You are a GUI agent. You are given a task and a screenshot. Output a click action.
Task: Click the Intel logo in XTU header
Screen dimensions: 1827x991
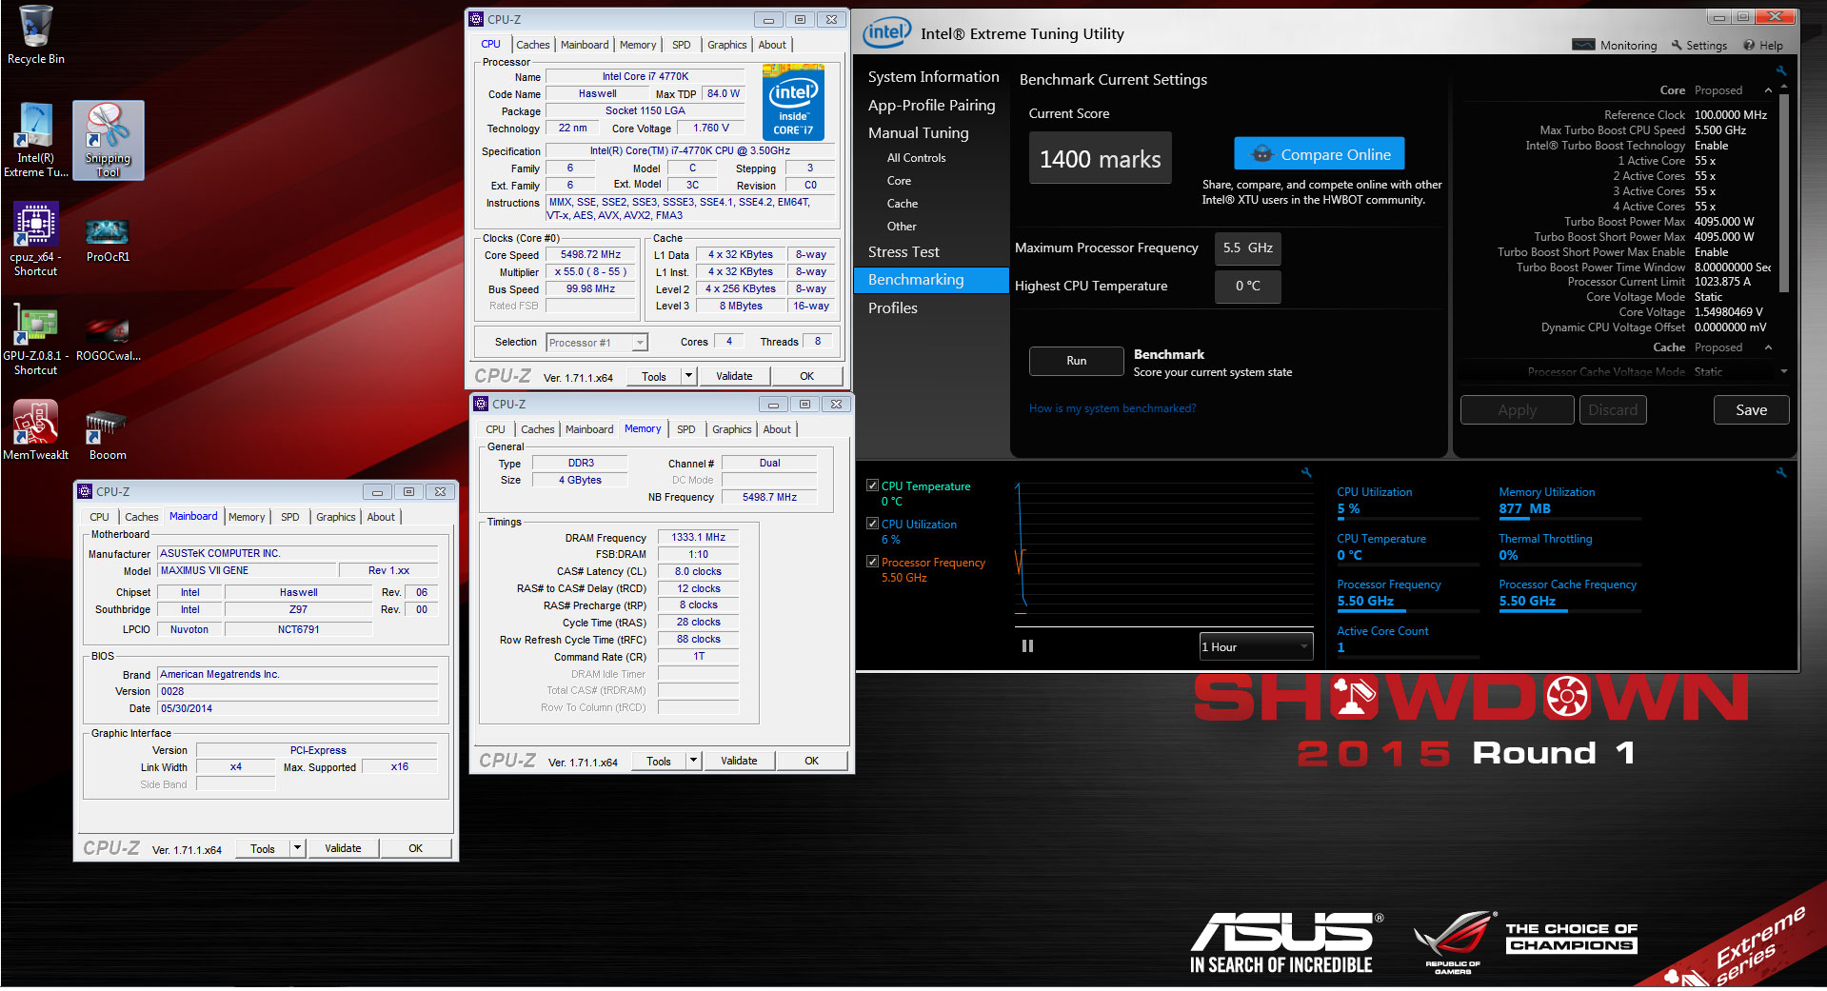[886, 33]
